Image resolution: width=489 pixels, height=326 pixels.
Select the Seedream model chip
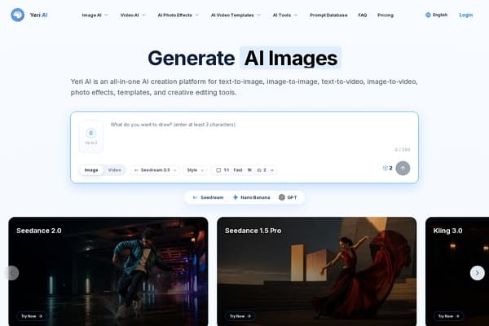click(x=208, y=197)
